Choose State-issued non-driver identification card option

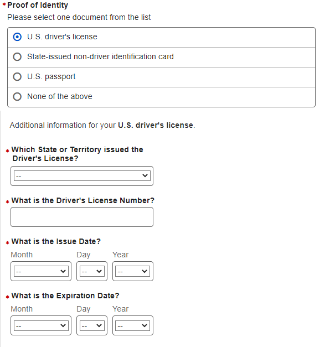[17, 57]
